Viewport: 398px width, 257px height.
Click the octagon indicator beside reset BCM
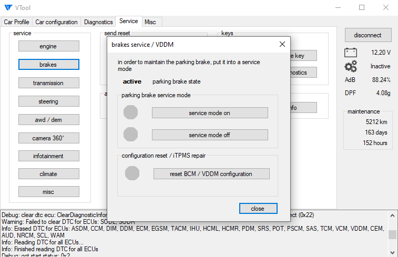132,174
